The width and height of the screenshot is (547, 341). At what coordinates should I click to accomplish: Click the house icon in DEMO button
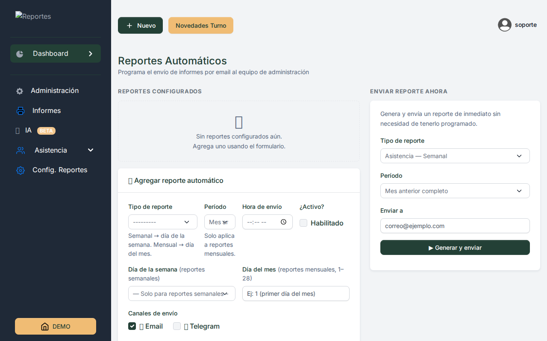tap(45, 327)
